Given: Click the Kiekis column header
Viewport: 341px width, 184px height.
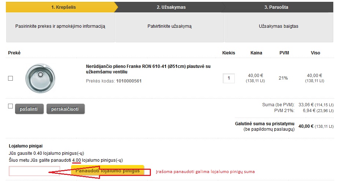Looking at the screenshot, I should [229, 53].
